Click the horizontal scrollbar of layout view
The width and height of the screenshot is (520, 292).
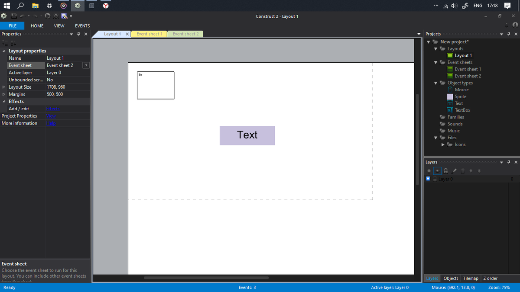coord(206,278)
